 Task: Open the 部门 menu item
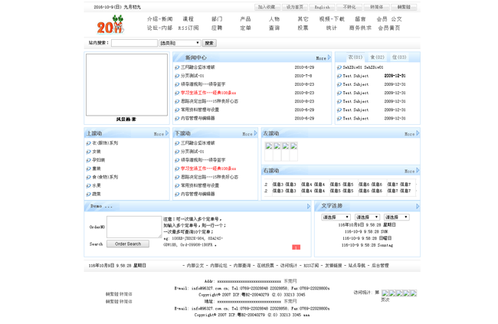point(217,19)
